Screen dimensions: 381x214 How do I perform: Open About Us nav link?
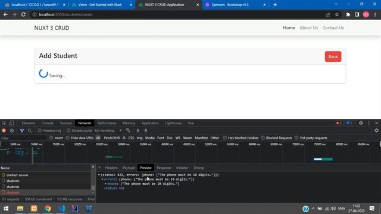(x=308, y=28)
